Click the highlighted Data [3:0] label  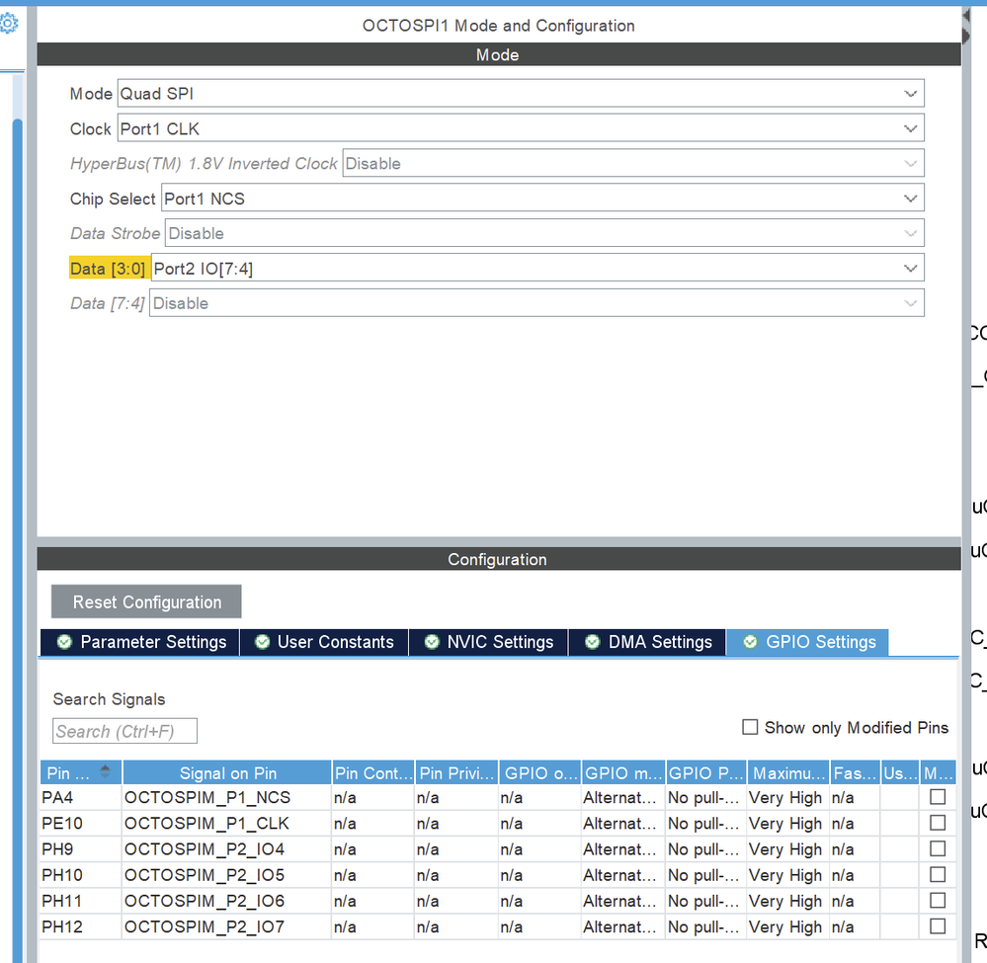click(x=109, y=268)
